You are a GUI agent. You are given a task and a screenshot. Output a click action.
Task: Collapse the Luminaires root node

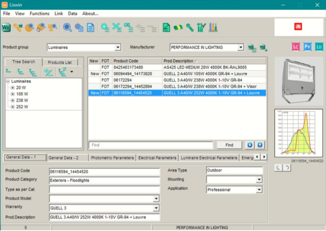tap(8, 81)
